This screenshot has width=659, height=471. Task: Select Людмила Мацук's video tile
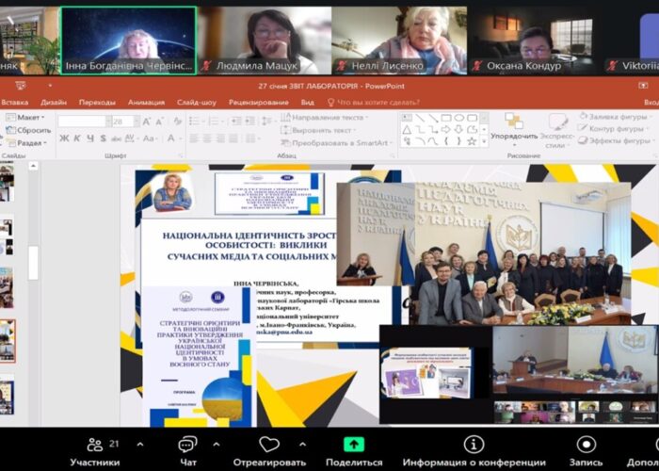click(264, 40)
